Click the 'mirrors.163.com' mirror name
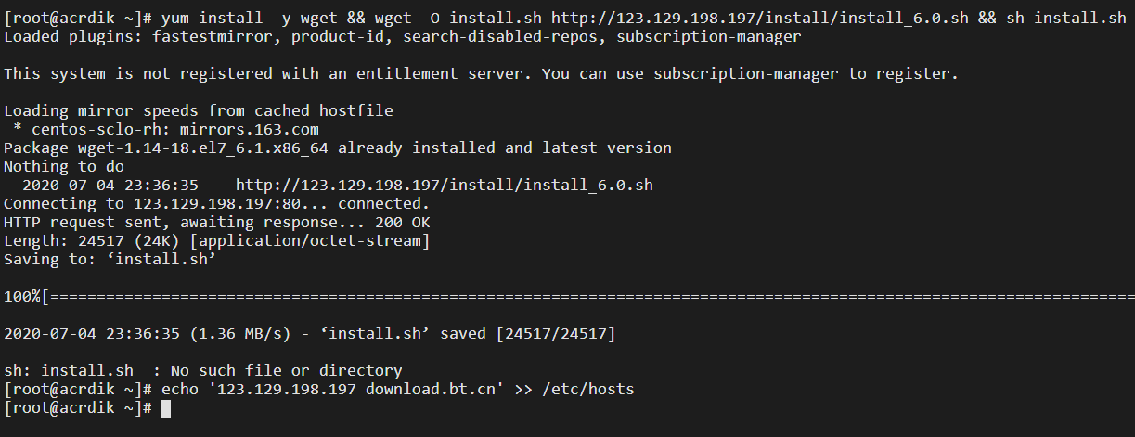 click(x=250, y=130)
